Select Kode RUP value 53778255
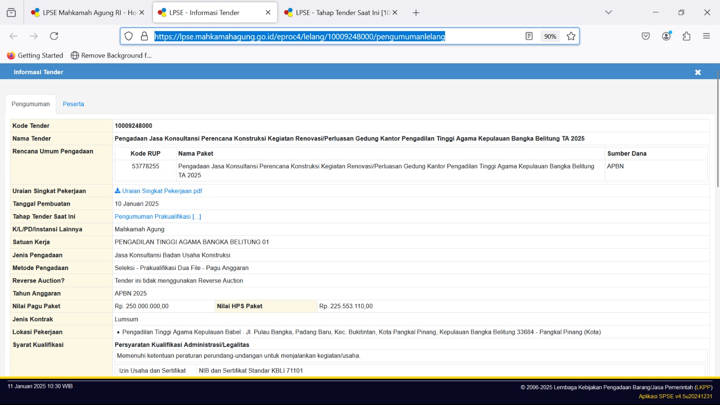Screen dimensions: 720x405 [x=145, y=166]
